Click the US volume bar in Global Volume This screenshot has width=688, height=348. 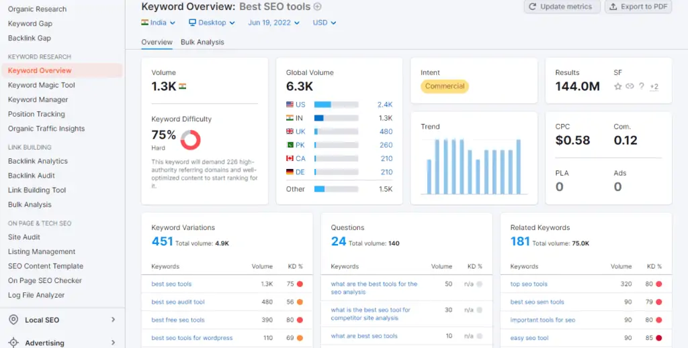[x=336, y=105]
